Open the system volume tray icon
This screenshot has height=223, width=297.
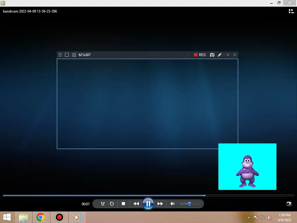[270, 217]
